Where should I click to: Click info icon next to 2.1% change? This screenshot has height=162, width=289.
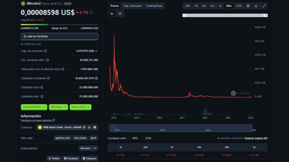(91, 12)
